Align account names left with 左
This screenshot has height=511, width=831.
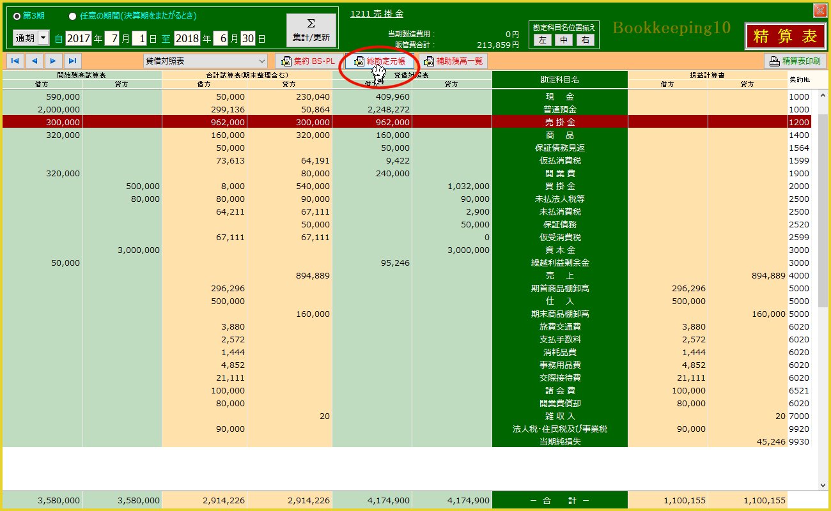tap(542, 40)
